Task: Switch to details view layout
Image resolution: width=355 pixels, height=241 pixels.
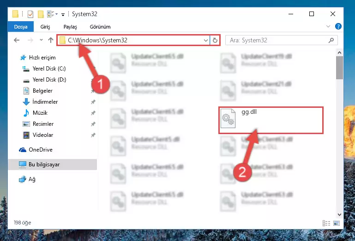Action: (326, 223)
